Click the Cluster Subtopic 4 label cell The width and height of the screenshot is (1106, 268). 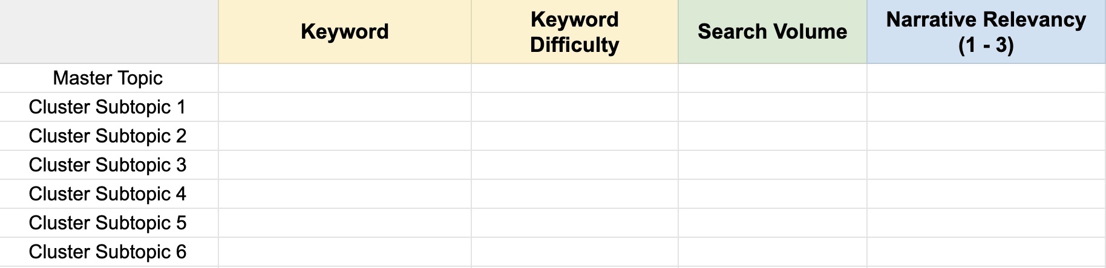pyautogui.click(x=109, y=194)
